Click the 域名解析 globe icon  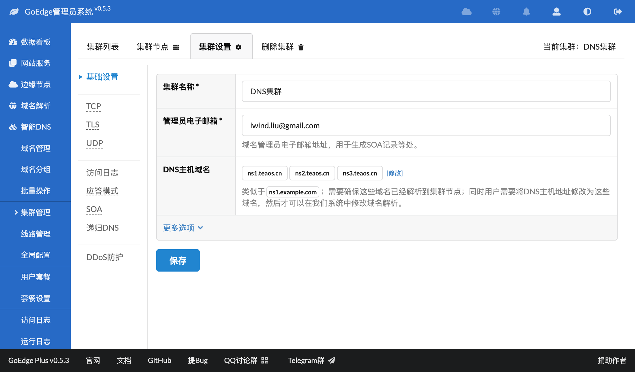pyautogui.click(x=13, y=106)
